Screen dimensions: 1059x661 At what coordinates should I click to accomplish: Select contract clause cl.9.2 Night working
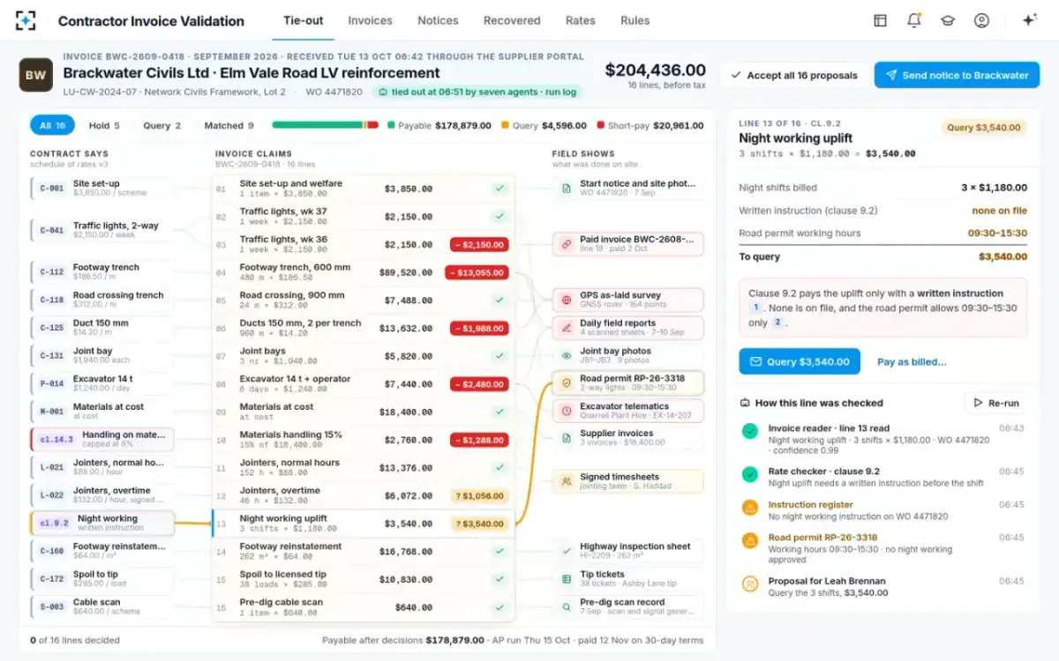pyautogui.click(x=102, y=523)
